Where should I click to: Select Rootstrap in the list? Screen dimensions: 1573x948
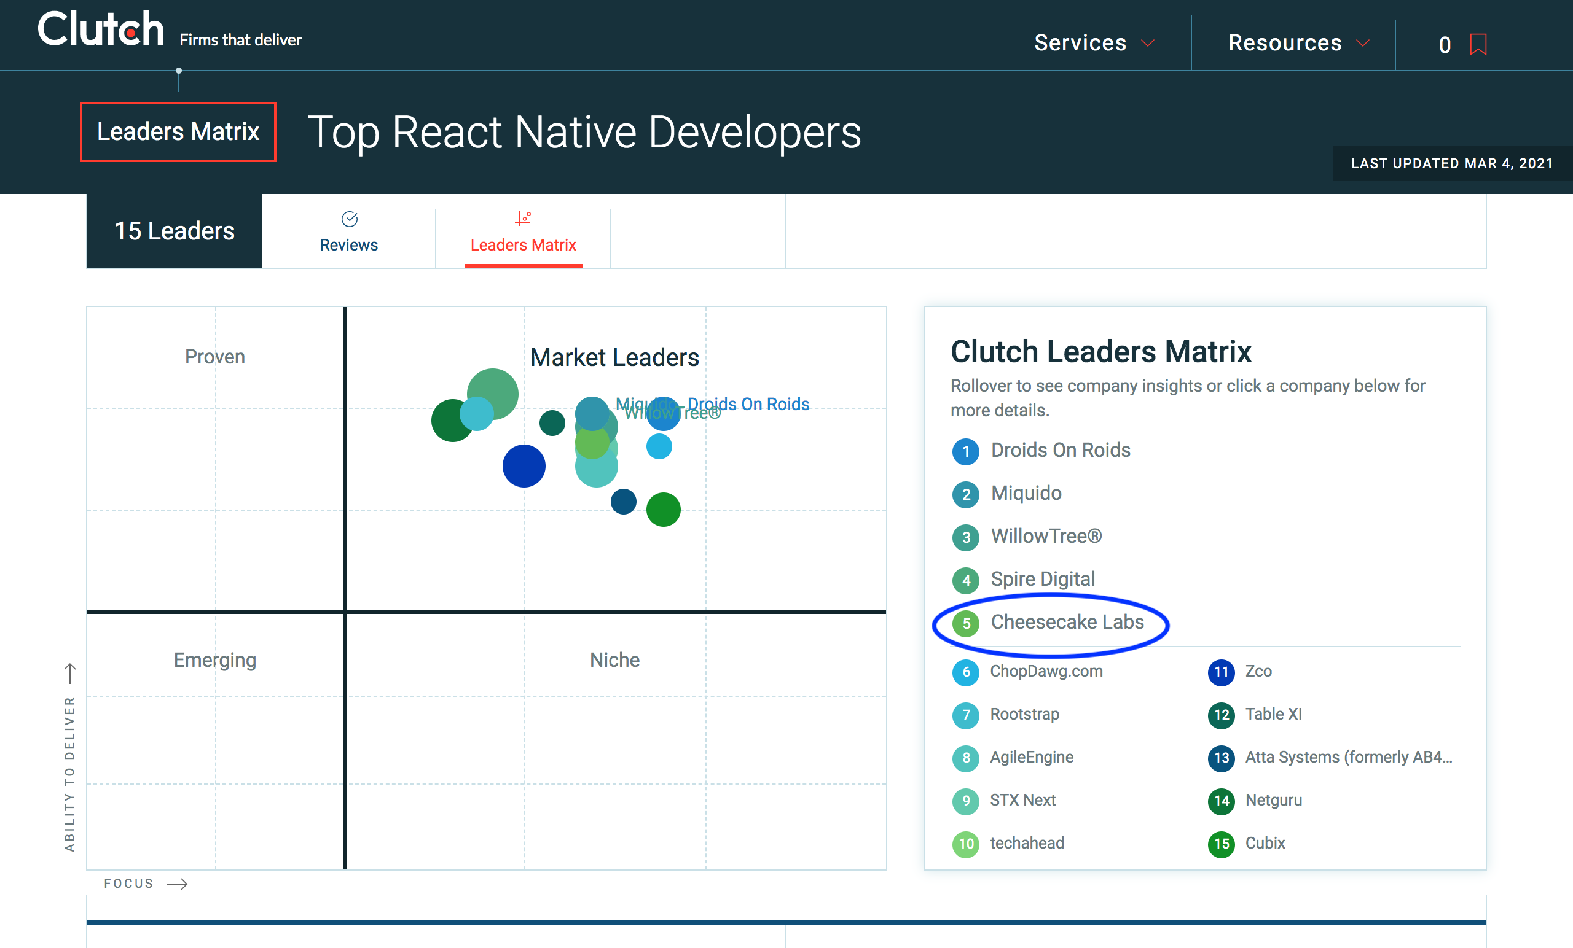1024,714
